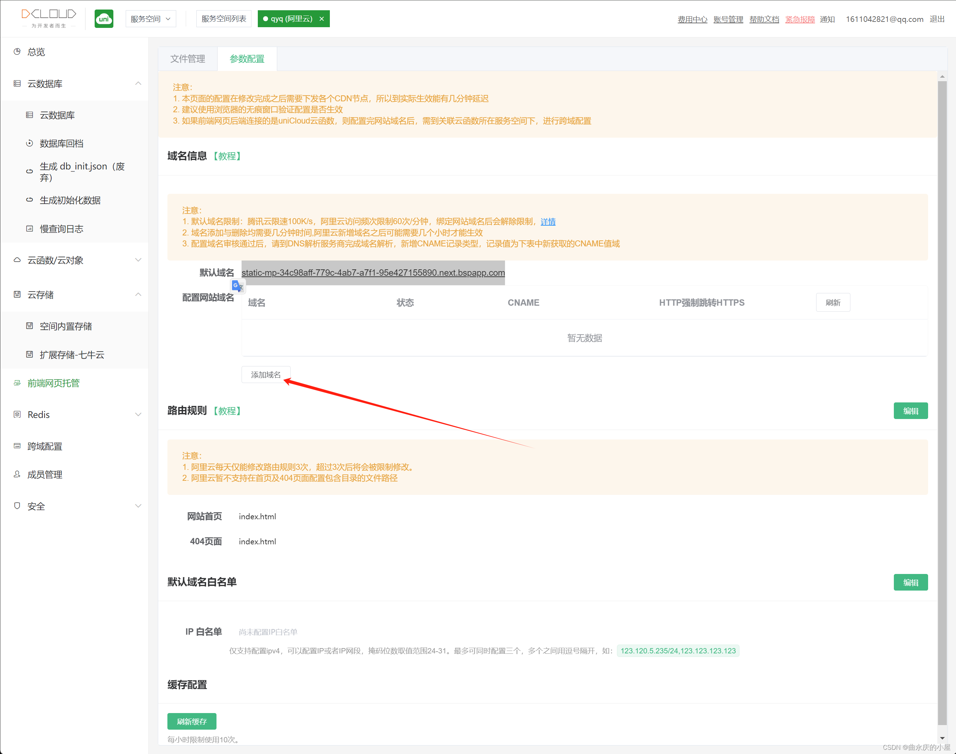This screenshot has width=956, height=754.
Task: Click 编辑 for 默认域名白名单
Action: (910, 582)
